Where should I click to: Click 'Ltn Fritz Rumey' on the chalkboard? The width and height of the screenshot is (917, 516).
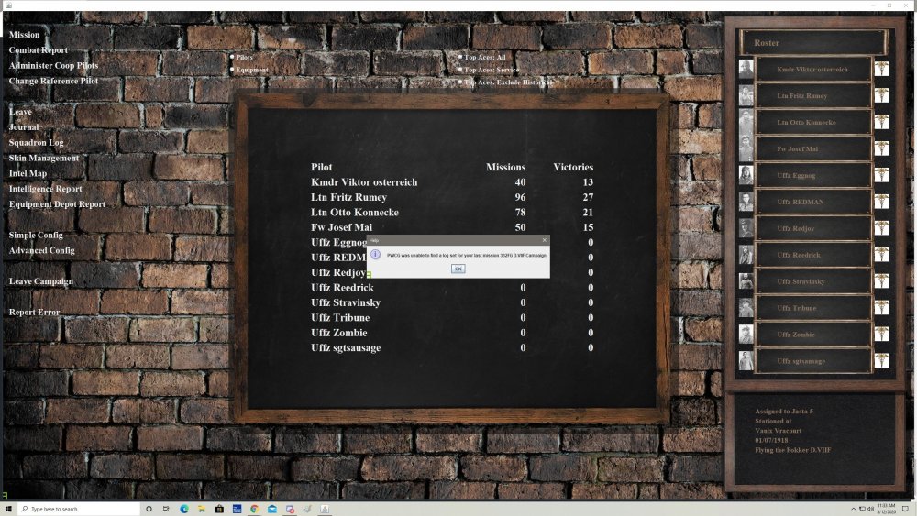click(x=348, y=197)
